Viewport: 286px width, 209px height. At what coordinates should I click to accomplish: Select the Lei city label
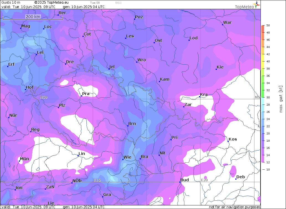click(40, 53)
